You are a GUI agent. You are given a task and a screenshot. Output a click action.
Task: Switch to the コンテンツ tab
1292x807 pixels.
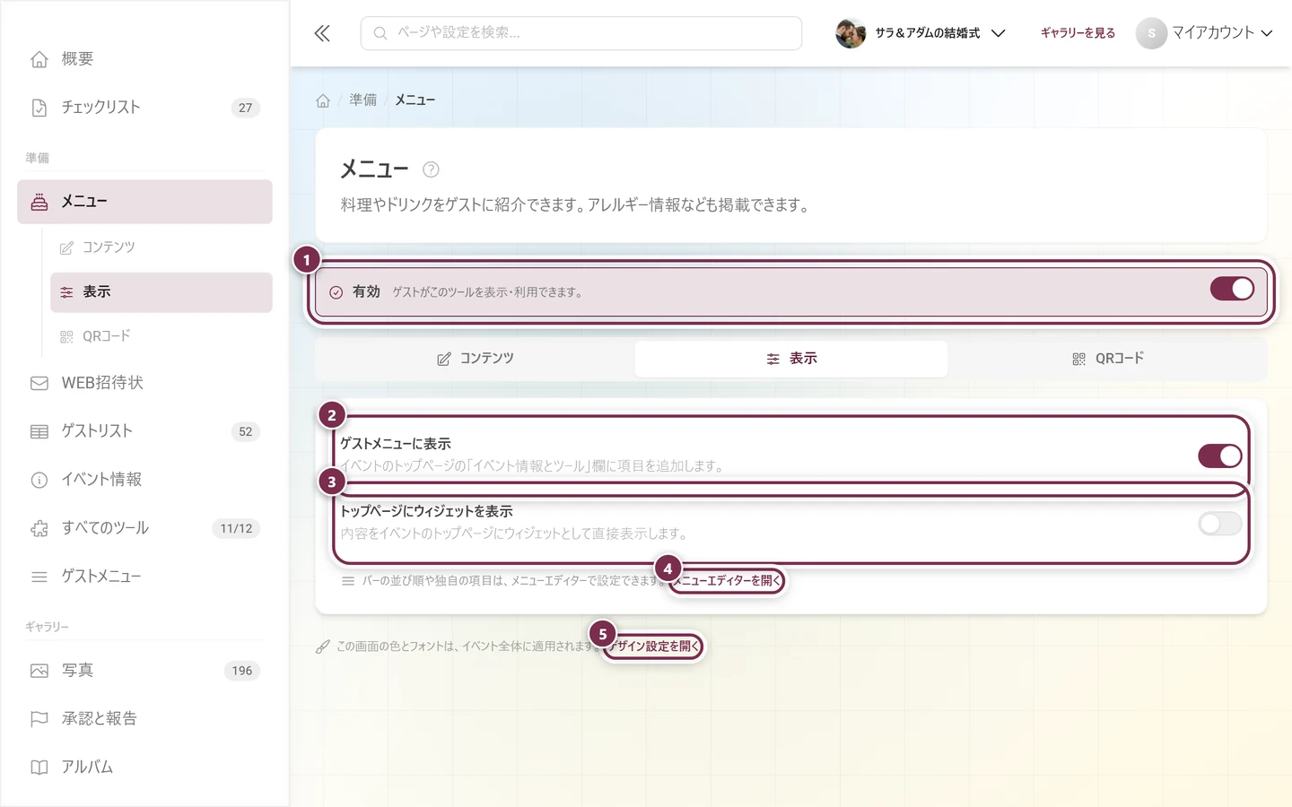(x=476, y=359)
